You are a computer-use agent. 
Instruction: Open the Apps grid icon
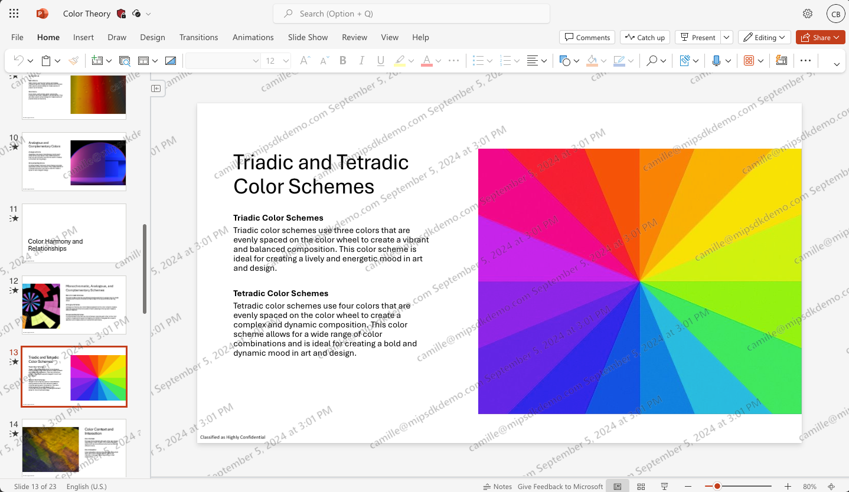[13, 13]
